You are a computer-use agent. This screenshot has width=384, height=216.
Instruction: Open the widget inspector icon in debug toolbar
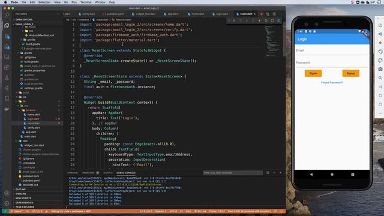(x=278, y=21)
